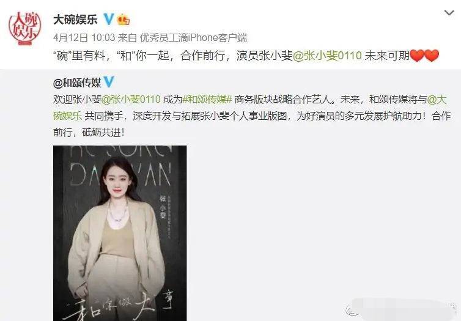The height and width of the screenshot is (321, 461).
Task: Open the 4月12日 10:03 timestamp
Action: (84, 38)
